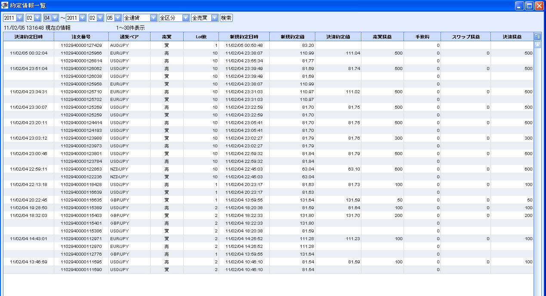Select order number 1102940000112776
This screenshot has width=546, height=296.
81,254
